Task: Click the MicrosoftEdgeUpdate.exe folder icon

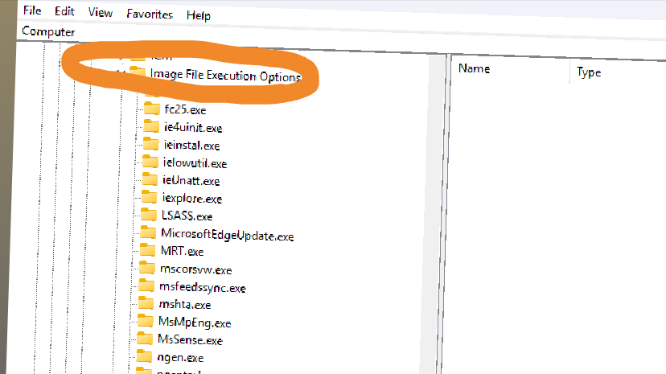Action: [x=148, y=232]
